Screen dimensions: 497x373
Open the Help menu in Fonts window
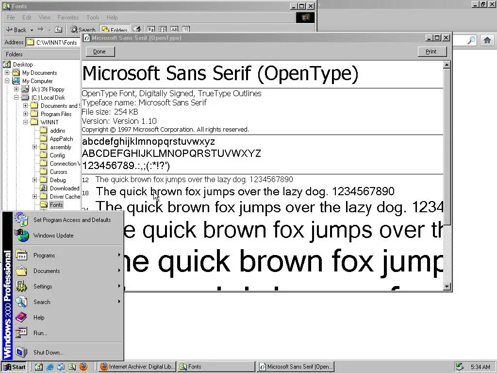pos(112,17)
